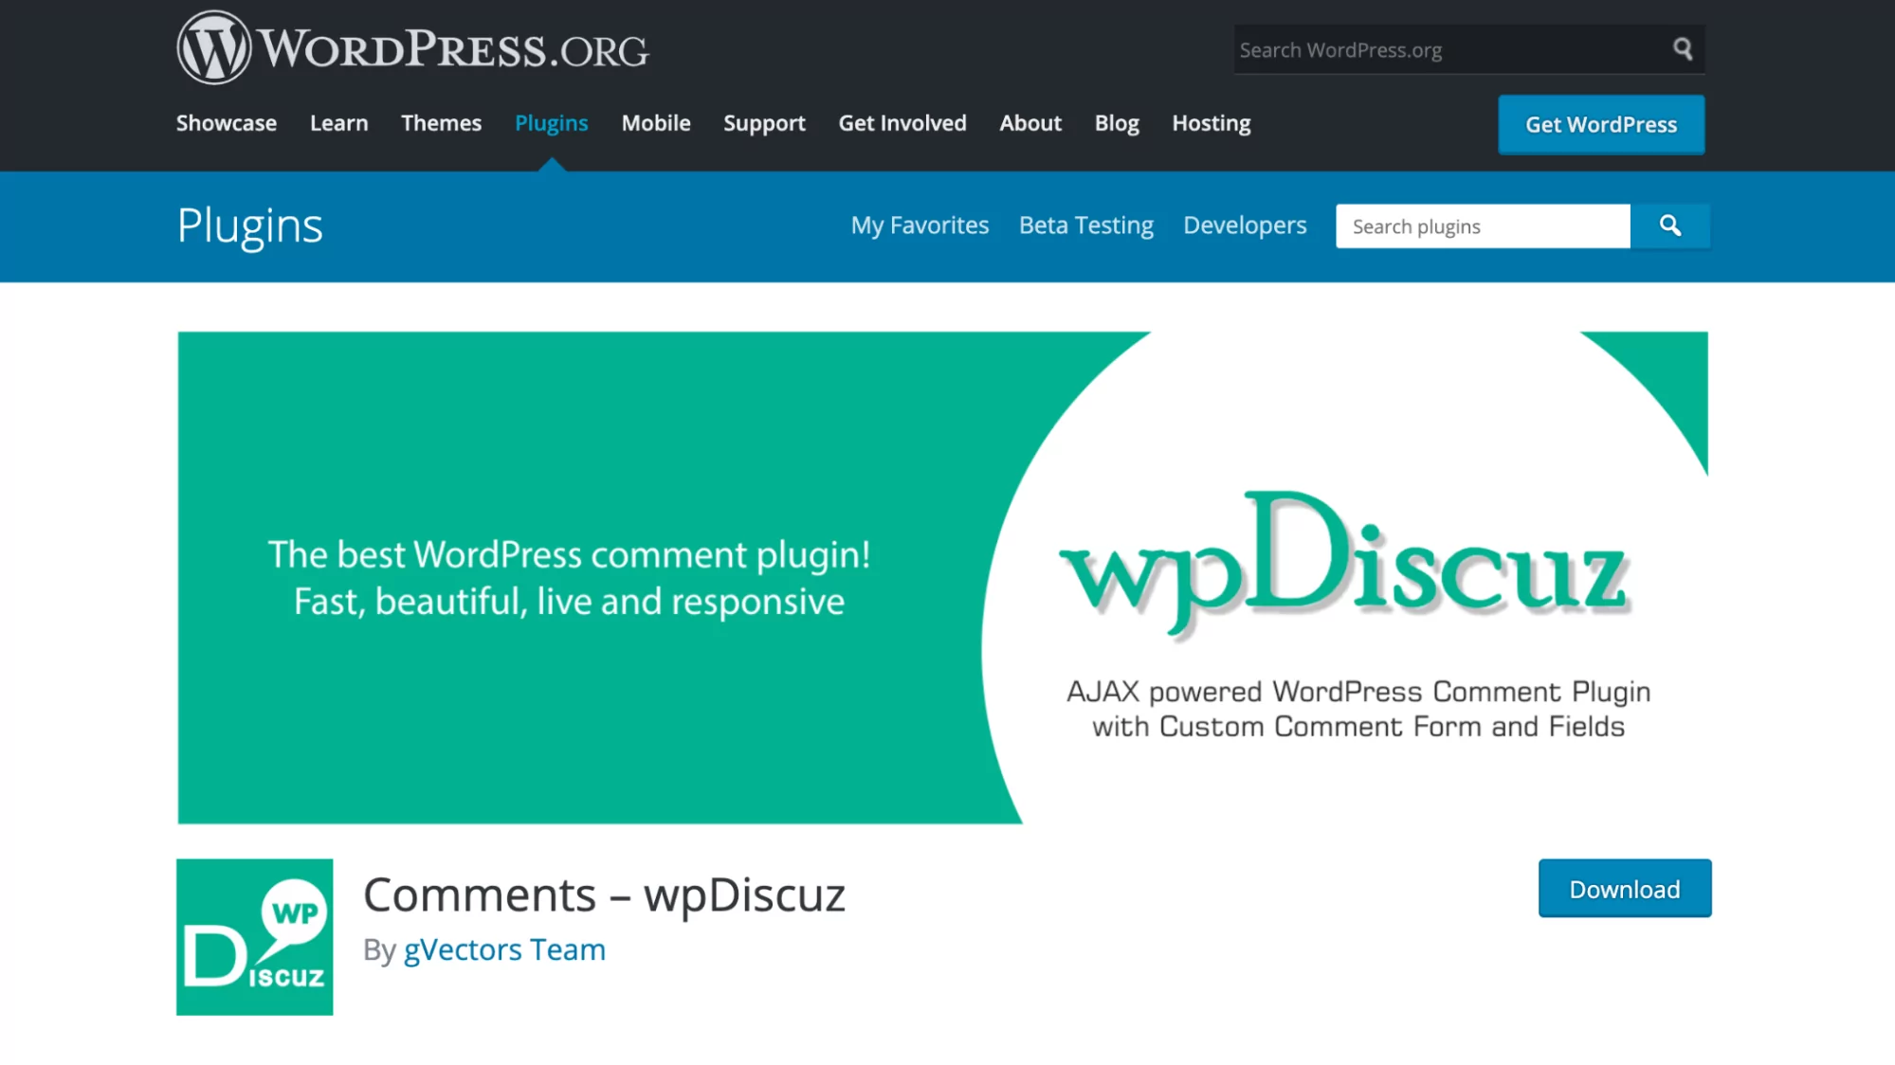Click the Get WordPress button icon
Viewport: 1895px width, 1065px height.
click(1601, 123)
